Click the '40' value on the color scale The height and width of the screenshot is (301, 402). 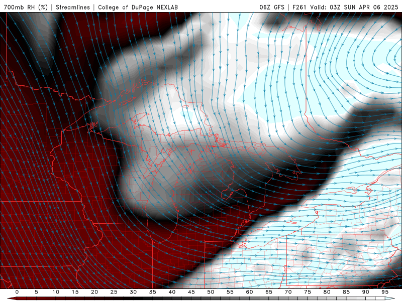172,292
